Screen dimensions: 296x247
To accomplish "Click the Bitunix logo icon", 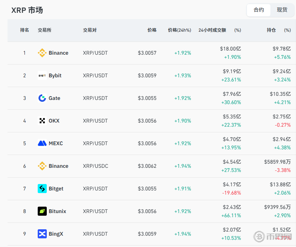I will pos(42,211).
